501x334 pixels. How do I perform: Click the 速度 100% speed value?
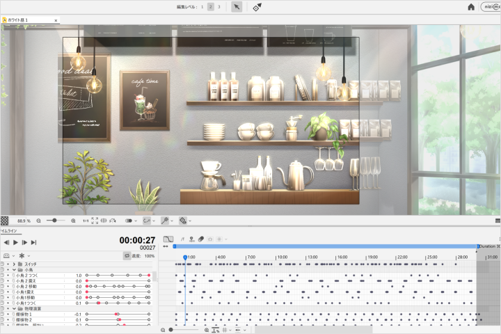(x=150, y=256)
